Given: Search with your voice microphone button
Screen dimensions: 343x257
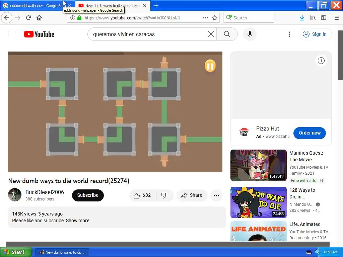Looking at the screenshot, I should click(250, 34).
